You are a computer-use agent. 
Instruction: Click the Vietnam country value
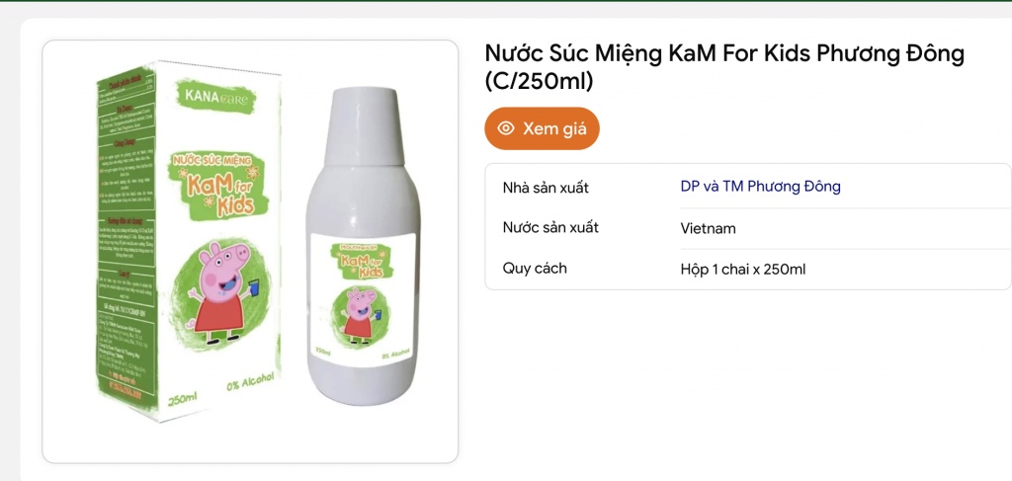(708, 228)
